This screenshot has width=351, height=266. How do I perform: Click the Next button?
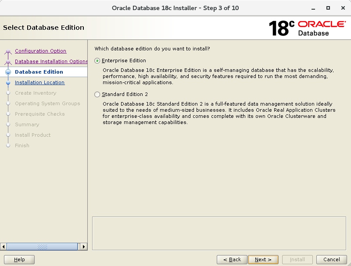263,259
